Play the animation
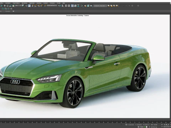The width and height of the screenshot is (171, 128). [166, 125]
